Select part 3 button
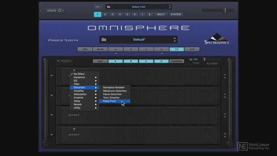This screenshot has width=277, height=156. (113, 14)
